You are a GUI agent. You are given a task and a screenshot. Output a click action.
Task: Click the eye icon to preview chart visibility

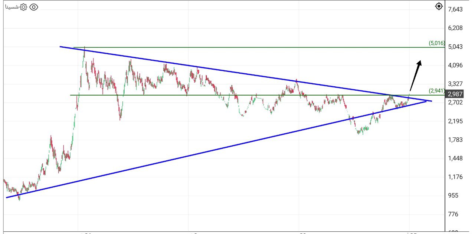35,6
